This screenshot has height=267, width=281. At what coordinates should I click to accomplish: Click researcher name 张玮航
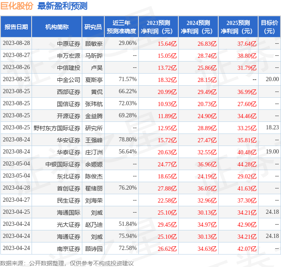94,104
